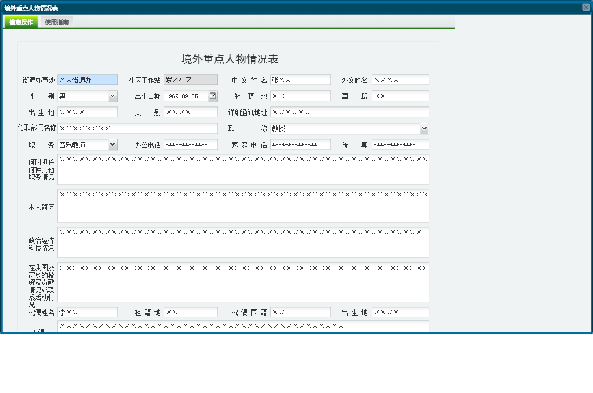Image resolution: width=593 pixels, height=393 pixels.
Task: Click the 传真 fax number field
Action: [x=400, y=144]
